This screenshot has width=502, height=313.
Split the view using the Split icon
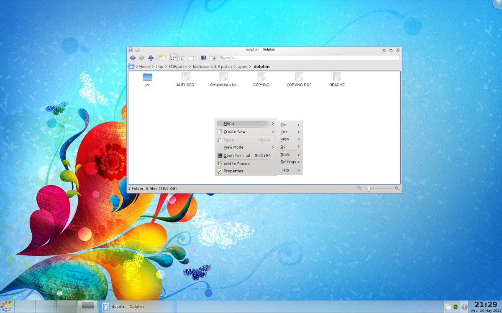coord(213,58)
